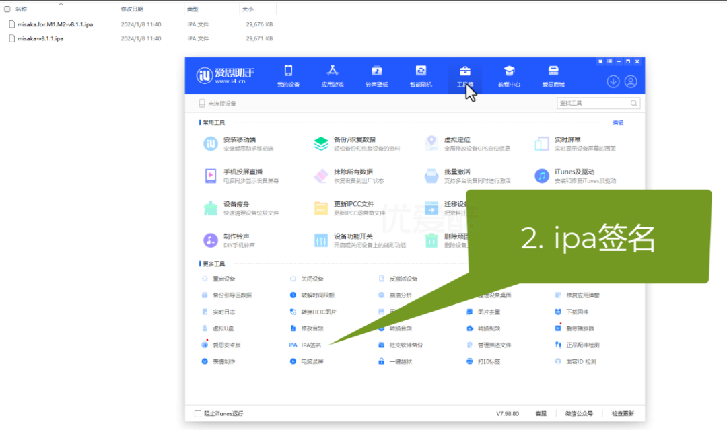Enable the 阻止iTunes运行 checkbox
This screenshot has width=727, height=430.
click(197, 413)
